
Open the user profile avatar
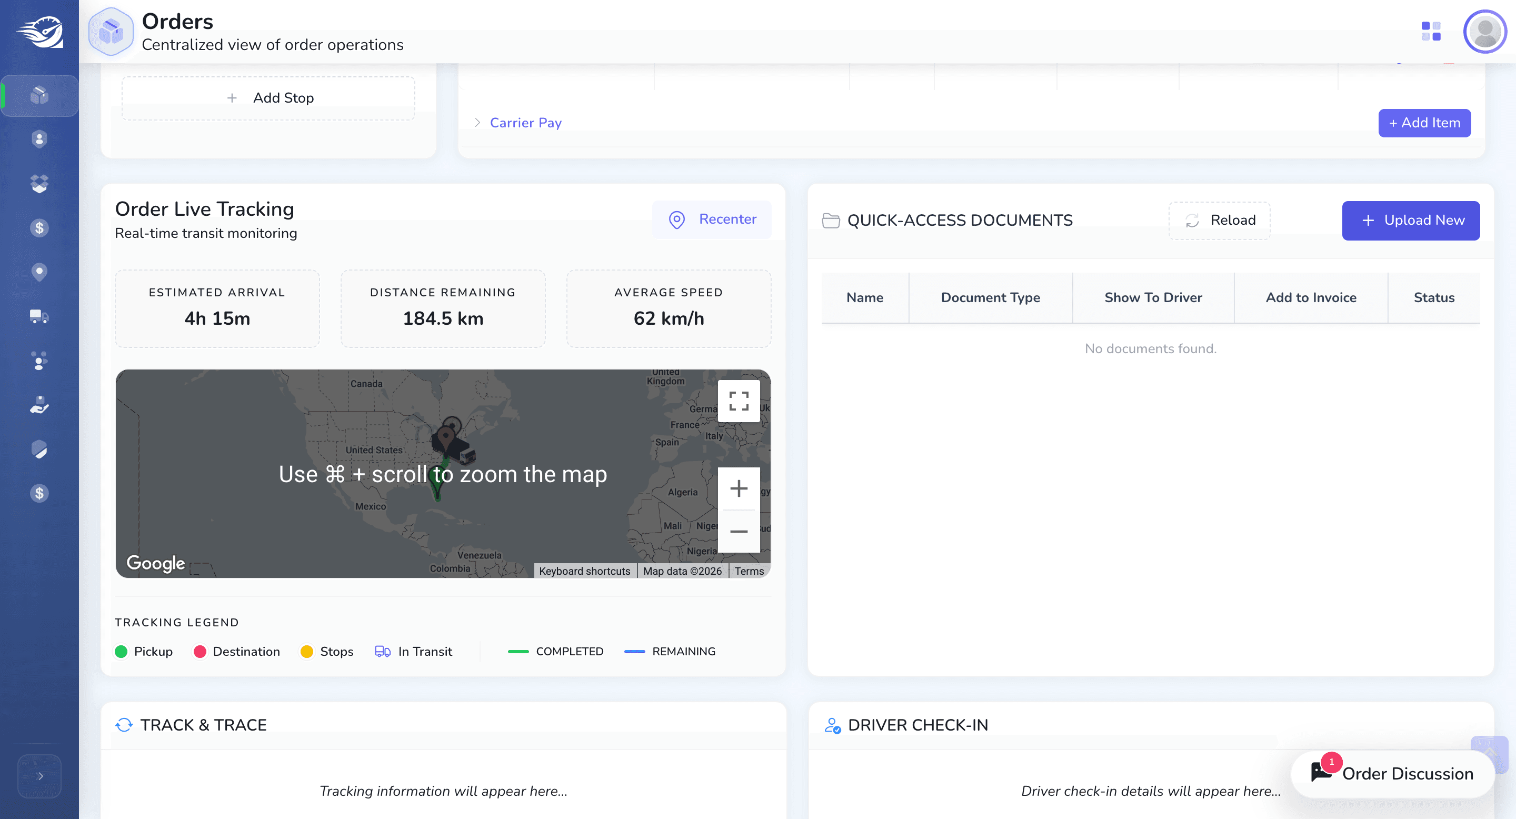click(x=1485, y=31)
